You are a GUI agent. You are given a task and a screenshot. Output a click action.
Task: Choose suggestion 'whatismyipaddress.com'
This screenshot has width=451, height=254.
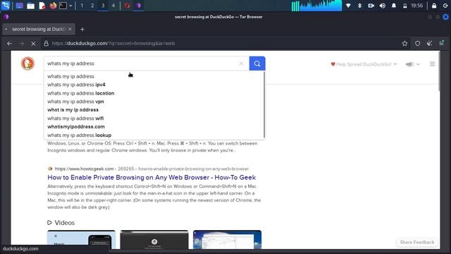coord(154,127)
